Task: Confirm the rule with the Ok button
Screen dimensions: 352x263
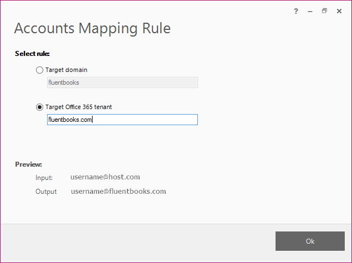Action: click(x=310, y=241)
